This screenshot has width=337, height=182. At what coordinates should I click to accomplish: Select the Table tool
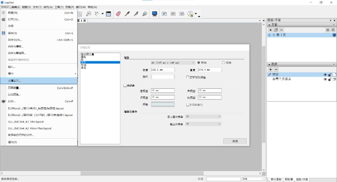(109, 14)
